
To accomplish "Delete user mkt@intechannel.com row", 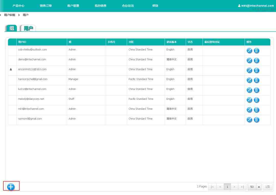I will 257,110.
